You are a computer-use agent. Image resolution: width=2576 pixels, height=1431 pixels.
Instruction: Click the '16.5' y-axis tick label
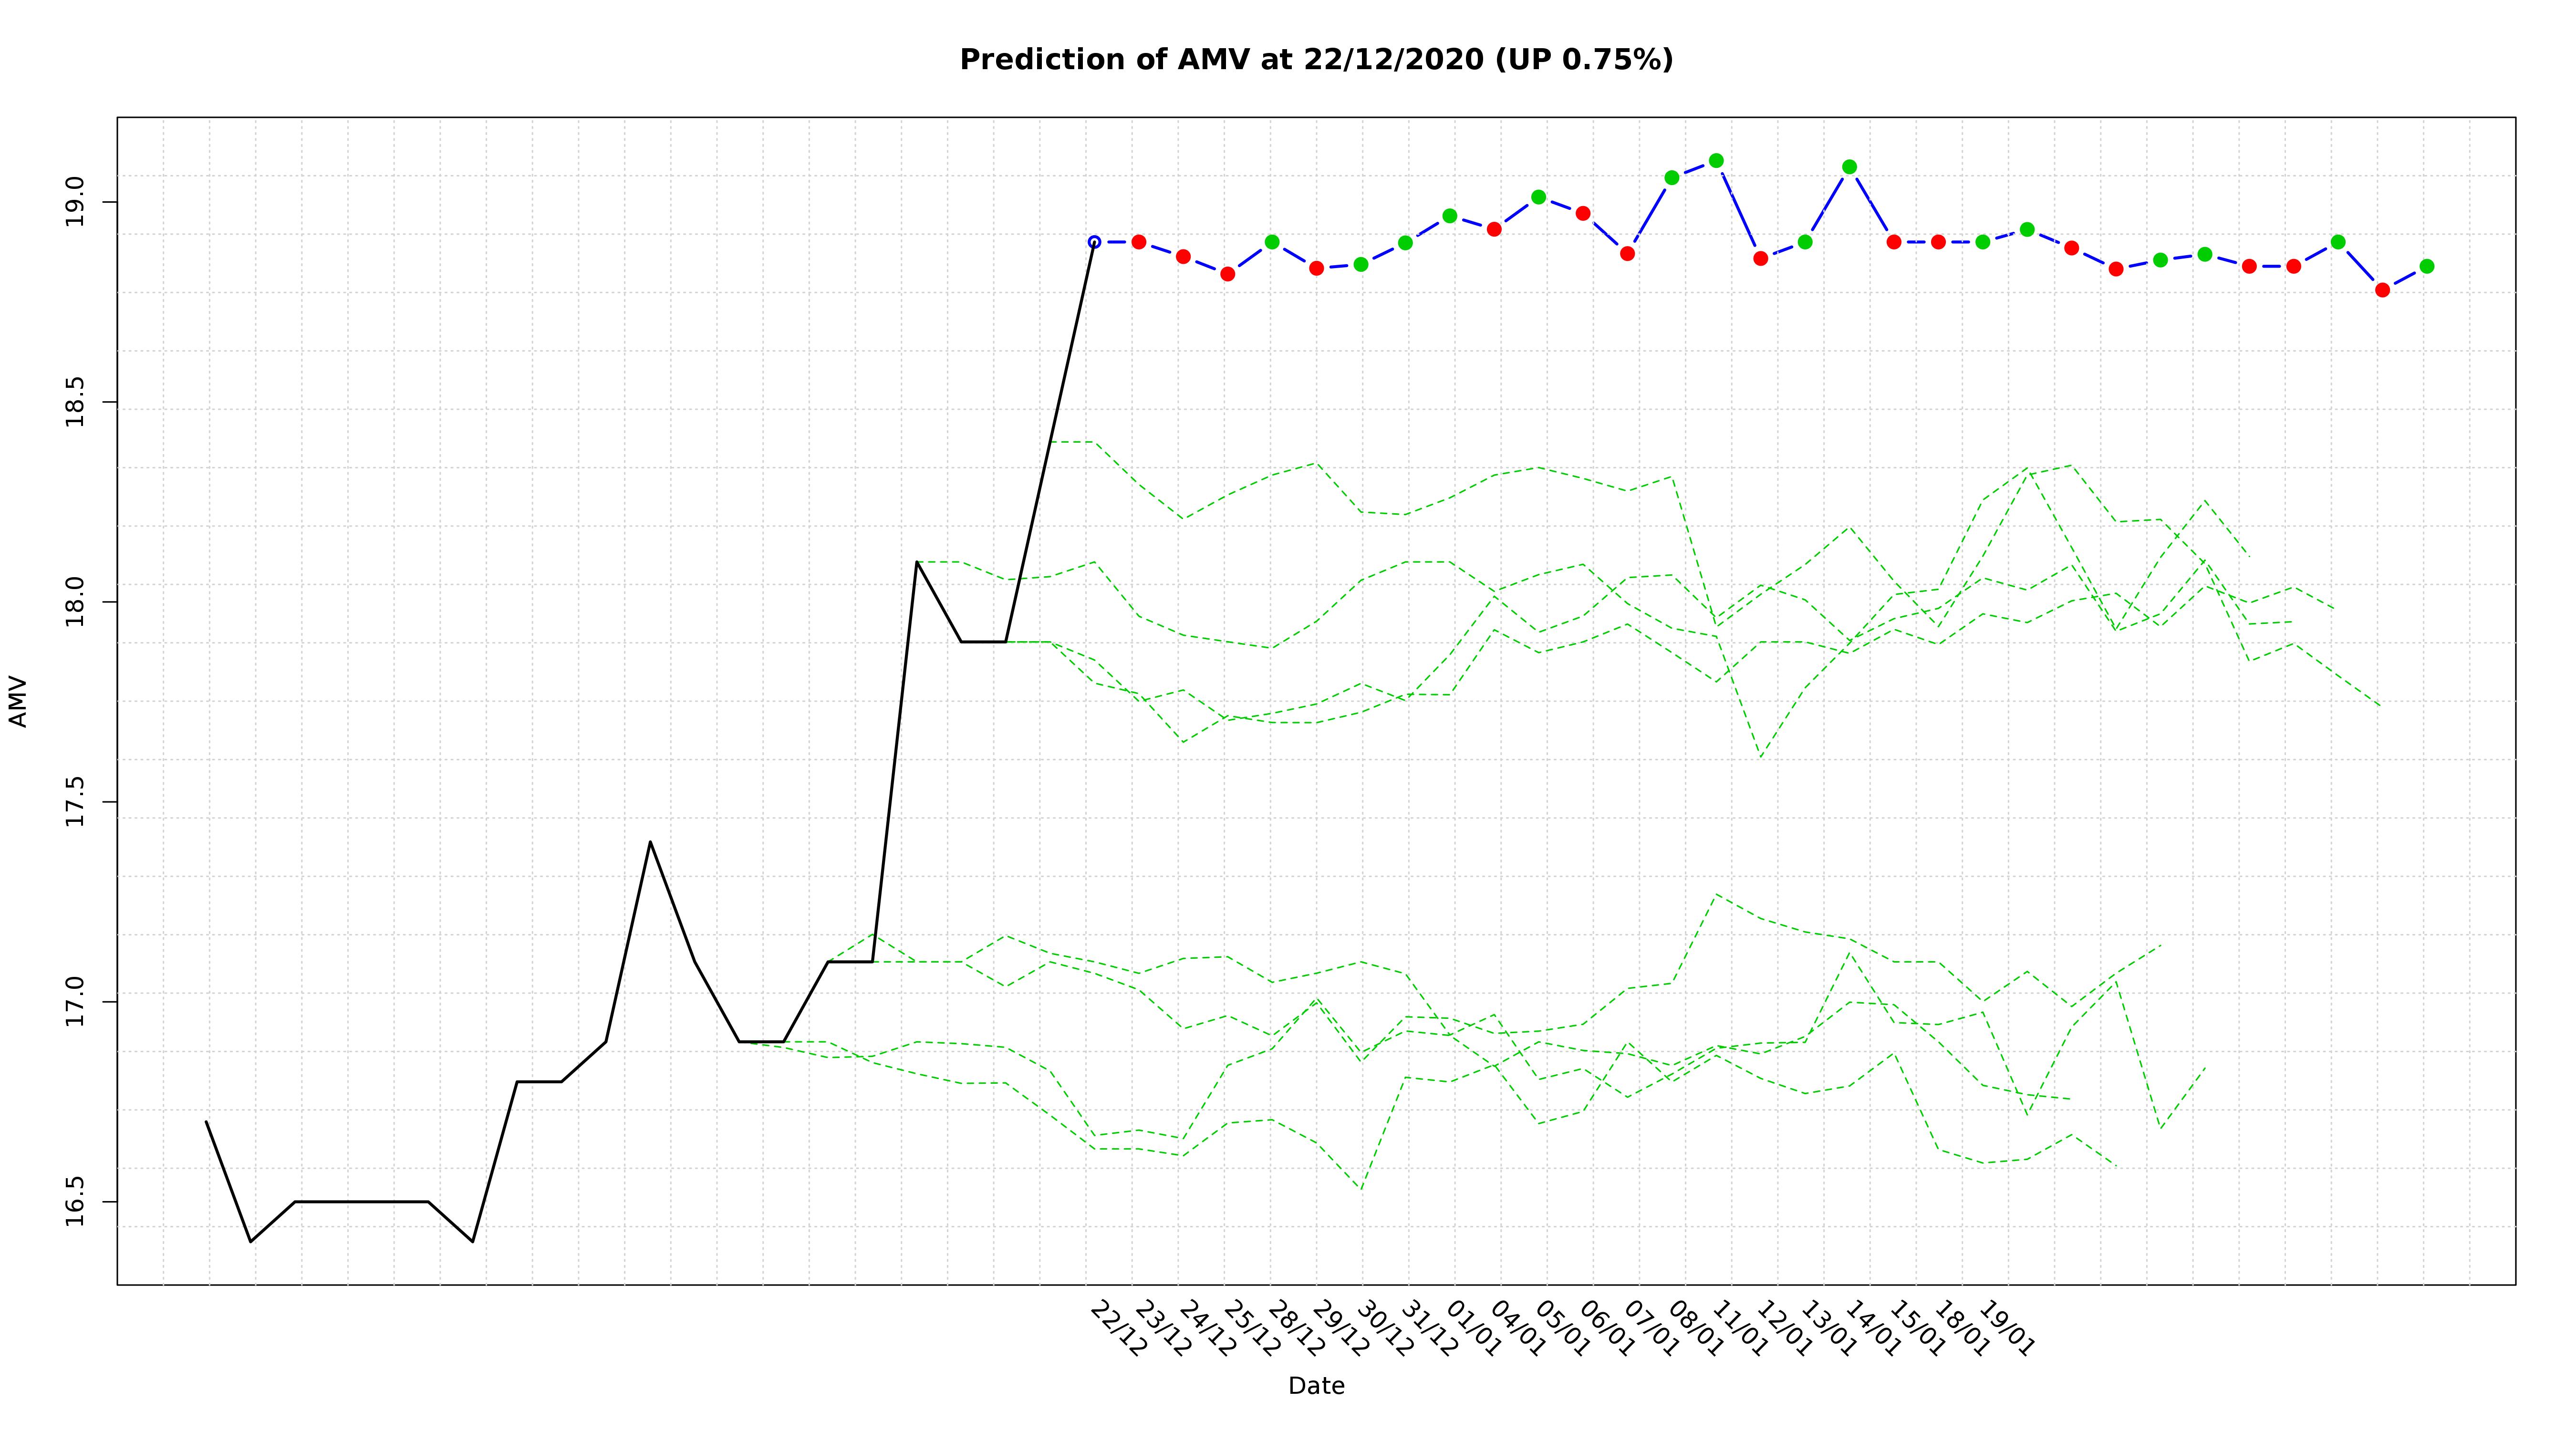pyautogui.click(x=76, y=1201)
